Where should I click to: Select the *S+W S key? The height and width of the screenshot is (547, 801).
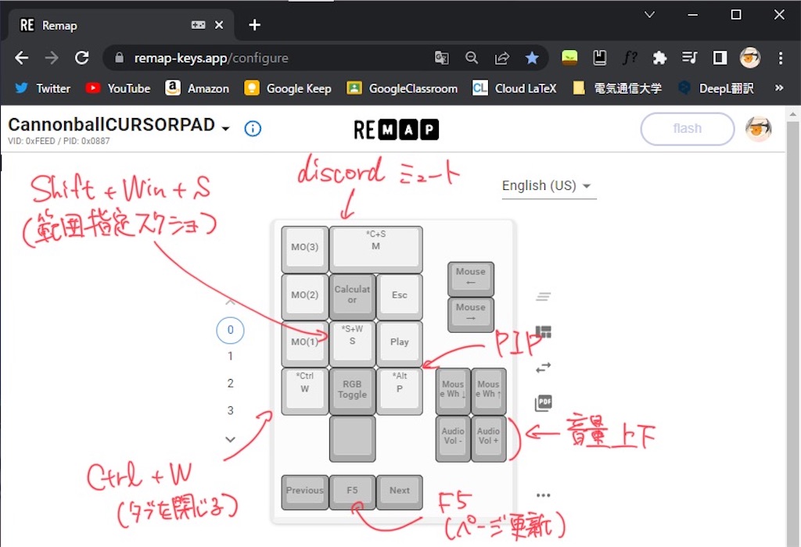pyautogui.click(x=352, y=343)
